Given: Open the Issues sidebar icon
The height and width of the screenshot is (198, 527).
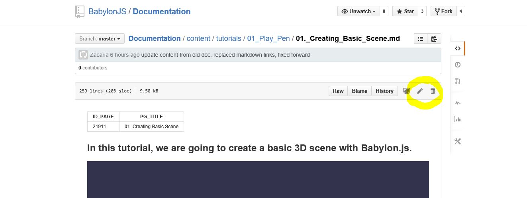Looking at the screenshot, I should [458, 65].
